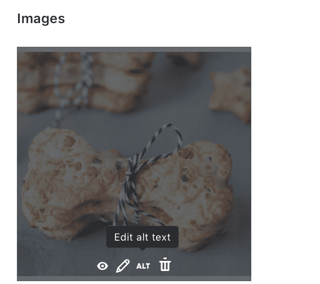
Task: Open alt text editor via ALT icon
Action: pyautogui.click(x=143, y=266)
